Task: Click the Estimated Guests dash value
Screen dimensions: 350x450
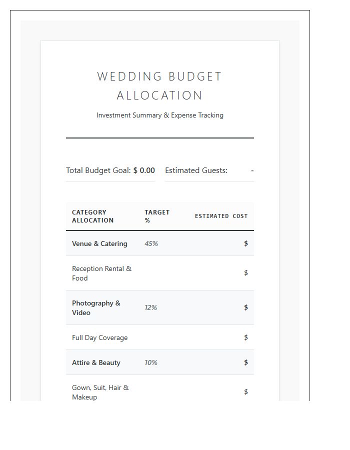Action: coord(252,170)
